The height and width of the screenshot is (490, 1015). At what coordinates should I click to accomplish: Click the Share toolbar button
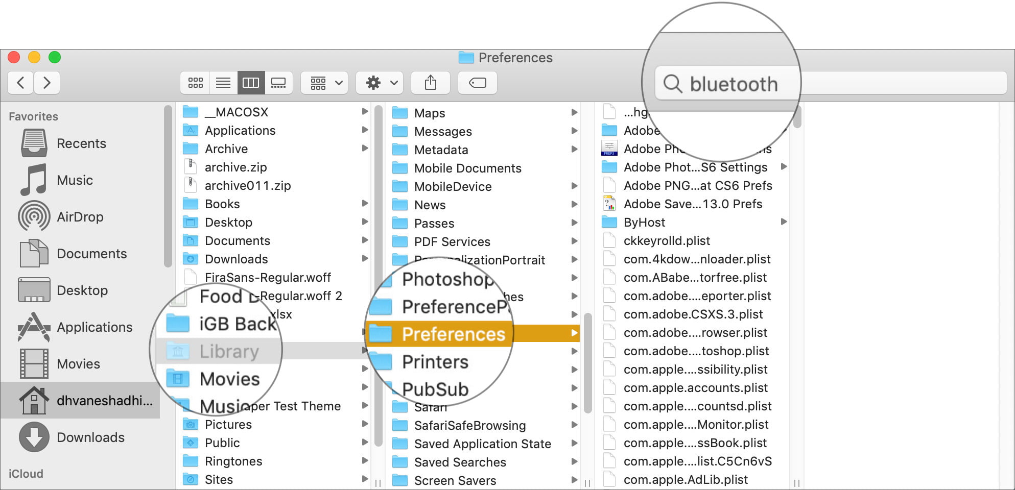coord(431,83)
